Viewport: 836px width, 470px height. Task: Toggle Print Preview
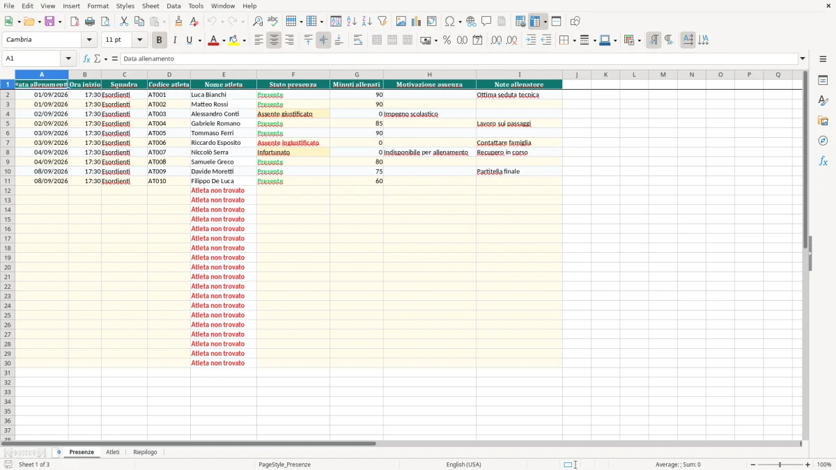105,22
